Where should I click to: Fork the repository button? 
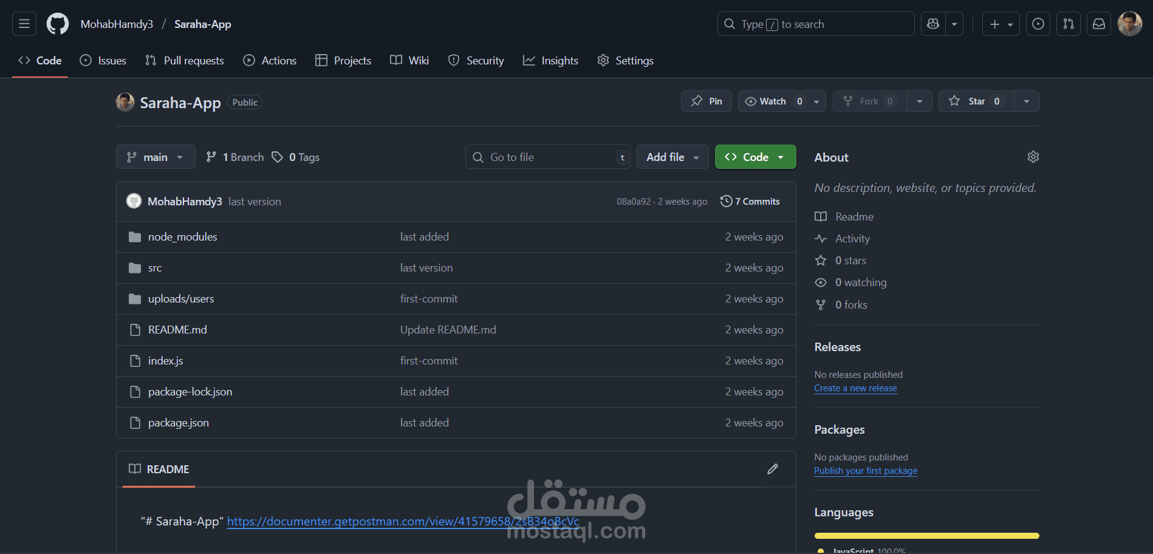coord(870,101)
